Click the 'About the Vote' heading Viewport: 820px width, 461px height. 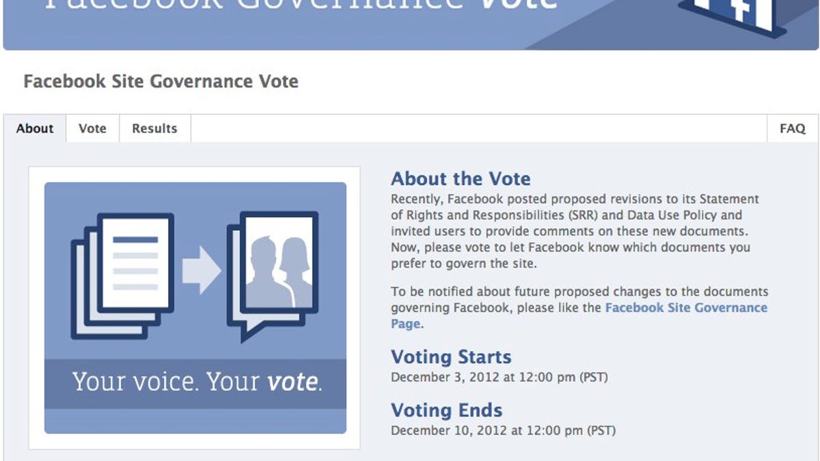[461, 179]
